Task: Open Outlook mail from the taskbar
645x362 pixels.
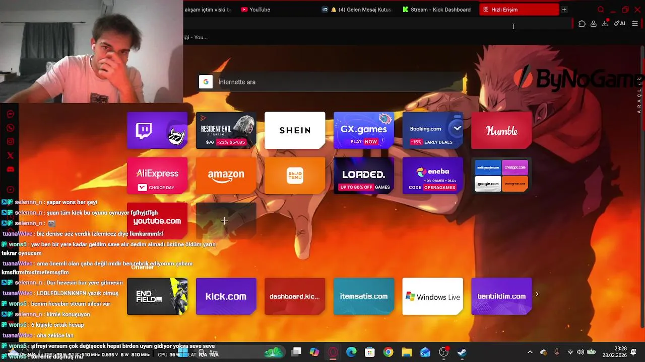Action: (x=425, y=352)
